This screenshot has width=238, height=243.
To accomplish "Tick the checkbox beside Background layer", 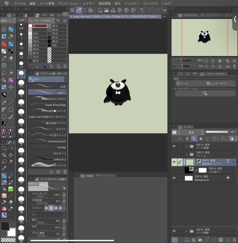I will [x=180, y=178].
